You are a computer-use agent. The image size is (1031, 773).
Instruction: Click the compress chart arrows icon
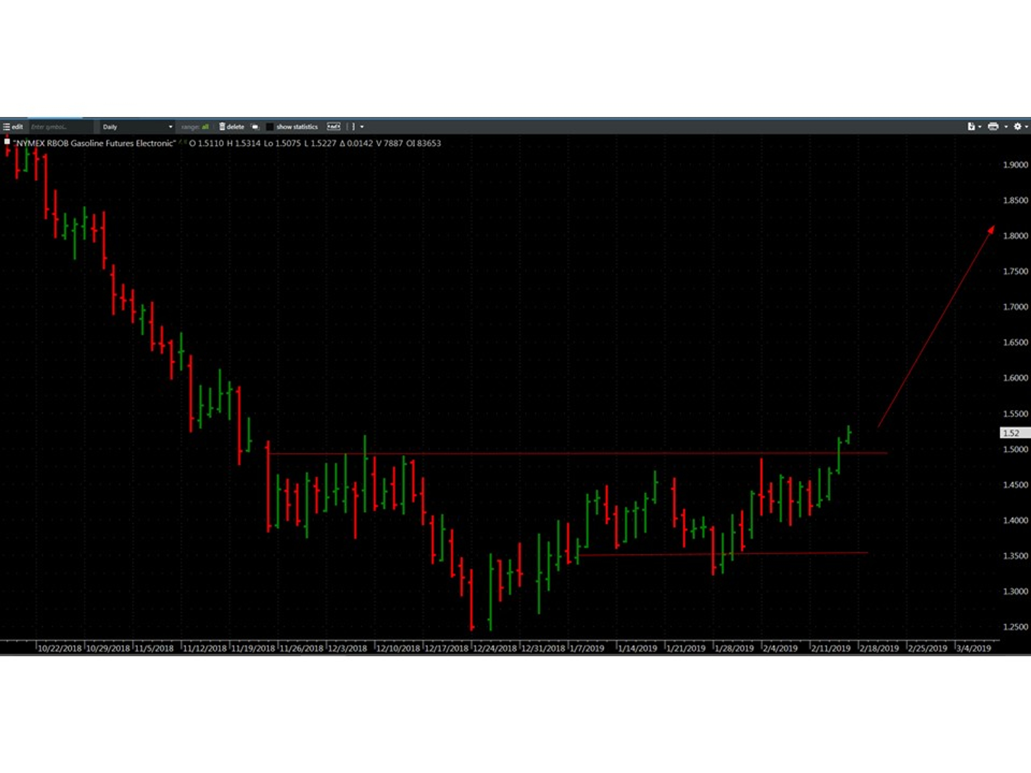click(x=333, y=127)
